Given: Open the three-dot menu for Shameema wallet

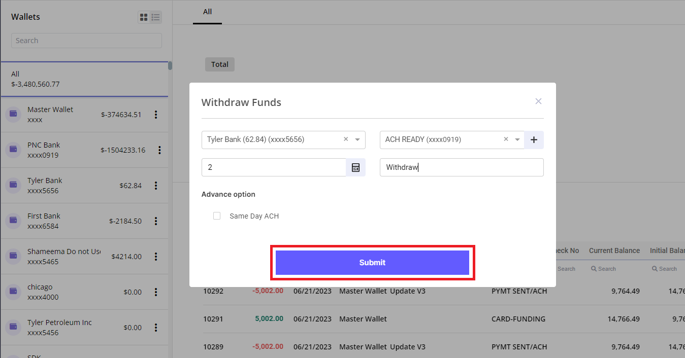Looking at the screenshot, I should tap(156, 257).
